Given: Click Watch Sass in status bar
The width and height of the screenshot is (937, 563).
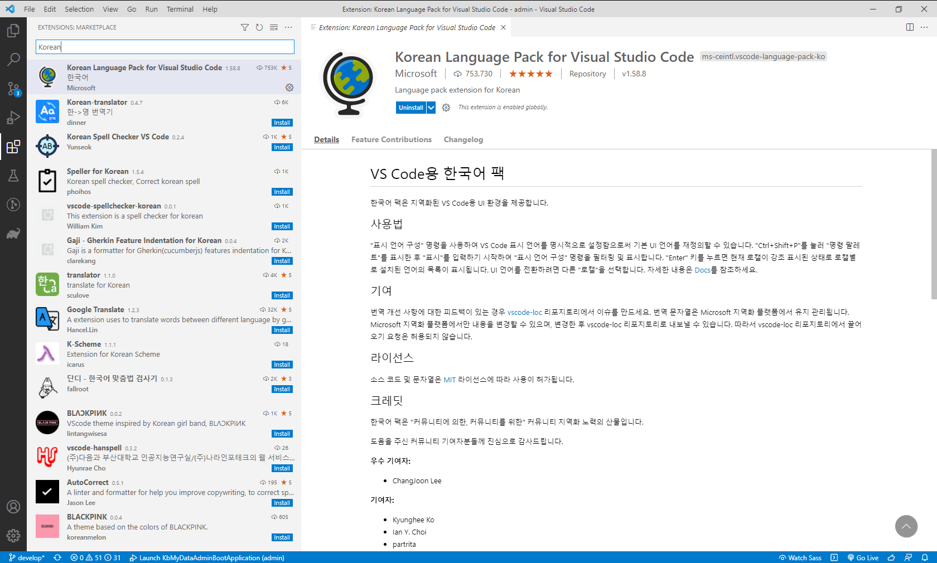Looking at the screenshot, I should [x=800, y=557].
